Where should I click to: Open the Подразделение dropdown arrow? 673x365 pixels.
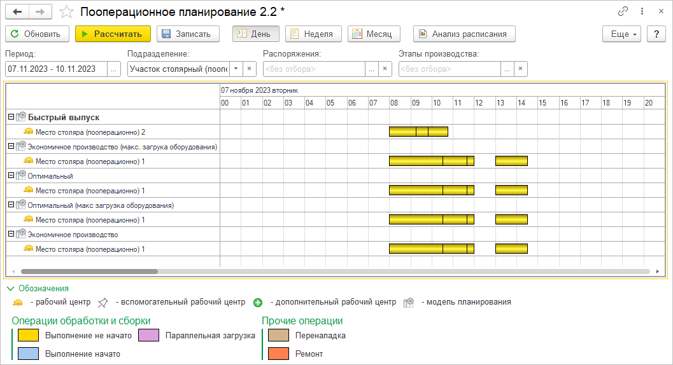(236, 69)
